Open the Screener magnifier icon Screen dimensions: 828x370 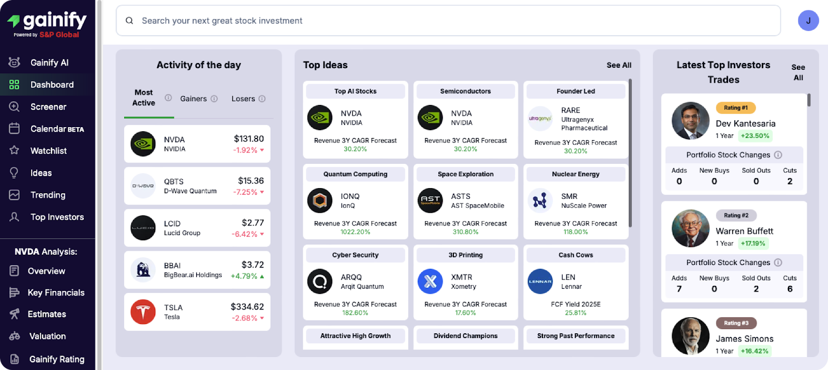click(x=14, y=106)
